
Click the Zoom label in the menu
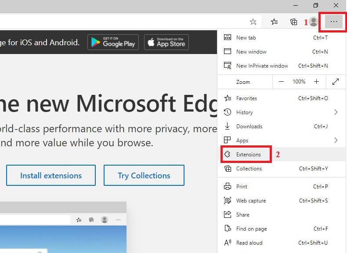point(243,82)
